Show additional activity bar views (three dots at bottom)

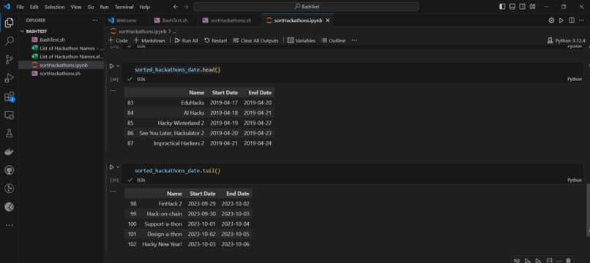(9, 225)
